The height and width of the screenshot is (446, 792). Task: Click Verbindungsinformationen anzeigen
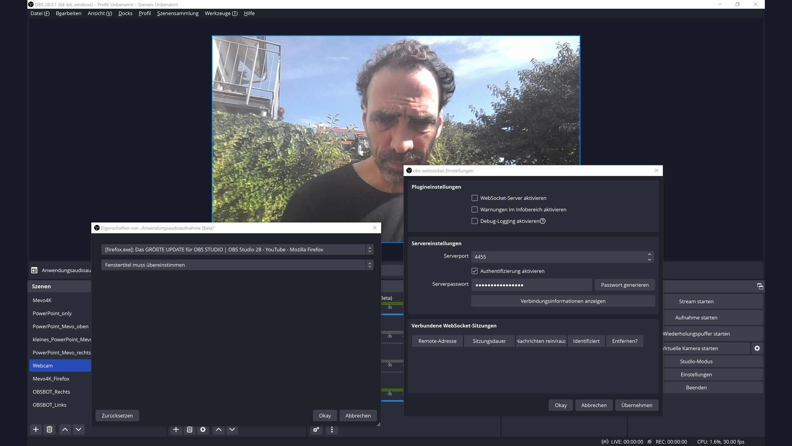[x=563, y=301]
